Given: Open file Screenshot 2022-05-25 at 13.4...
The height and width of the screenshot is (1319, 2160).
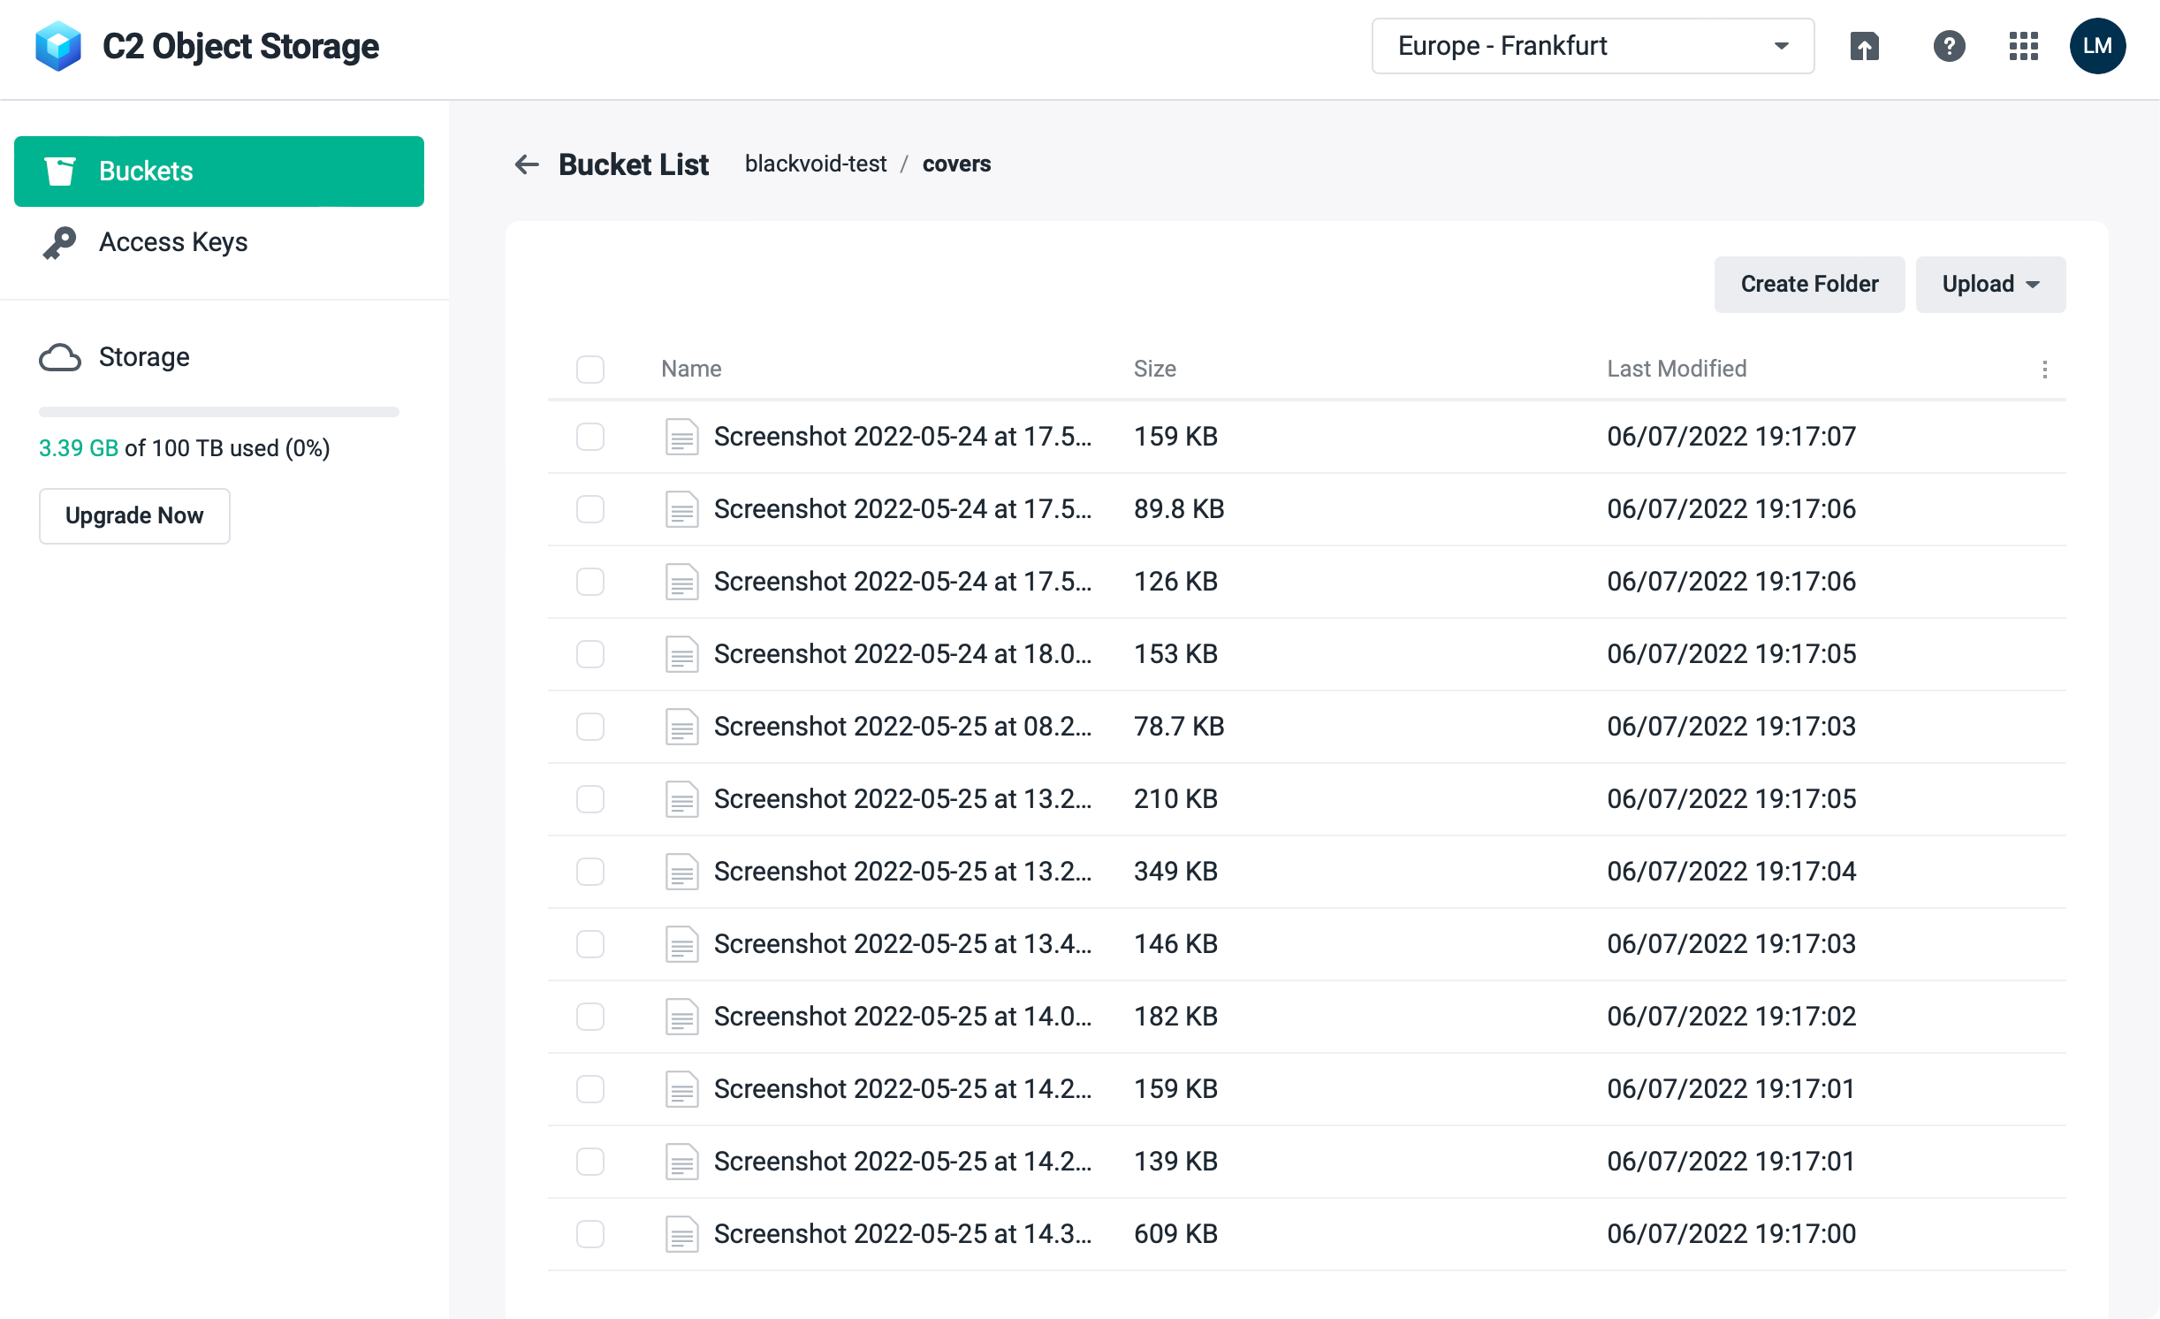Looking at the screenshot, I should click(903, 944).
